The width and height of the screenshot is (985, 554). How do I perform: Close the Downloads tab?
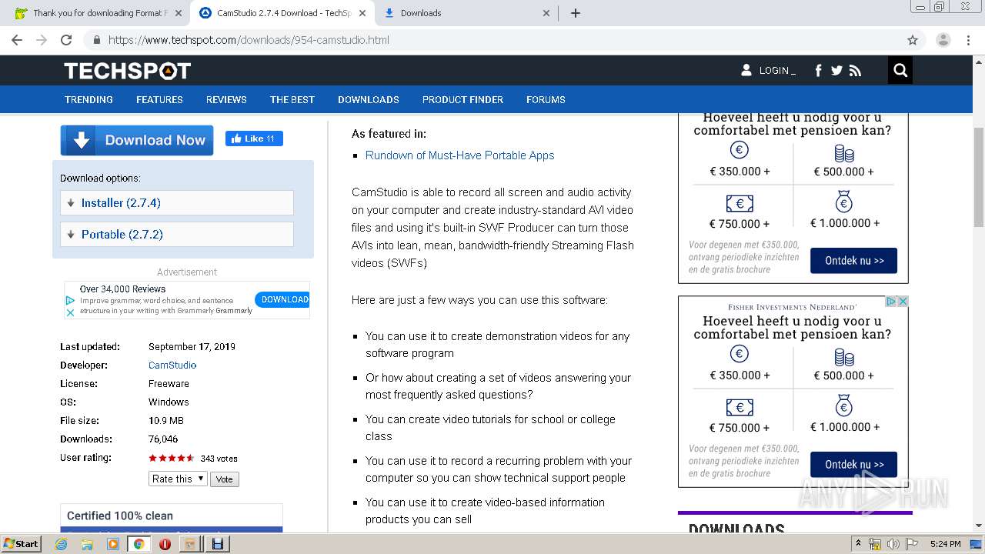tap(546, 13)
